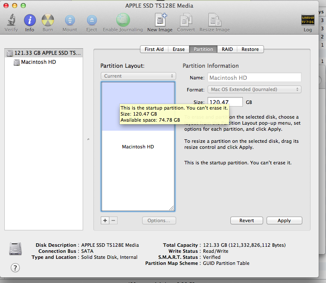Click the GUID Partition Table text
The width and height of the screenshot is (326, 283).
coord(226,263)
